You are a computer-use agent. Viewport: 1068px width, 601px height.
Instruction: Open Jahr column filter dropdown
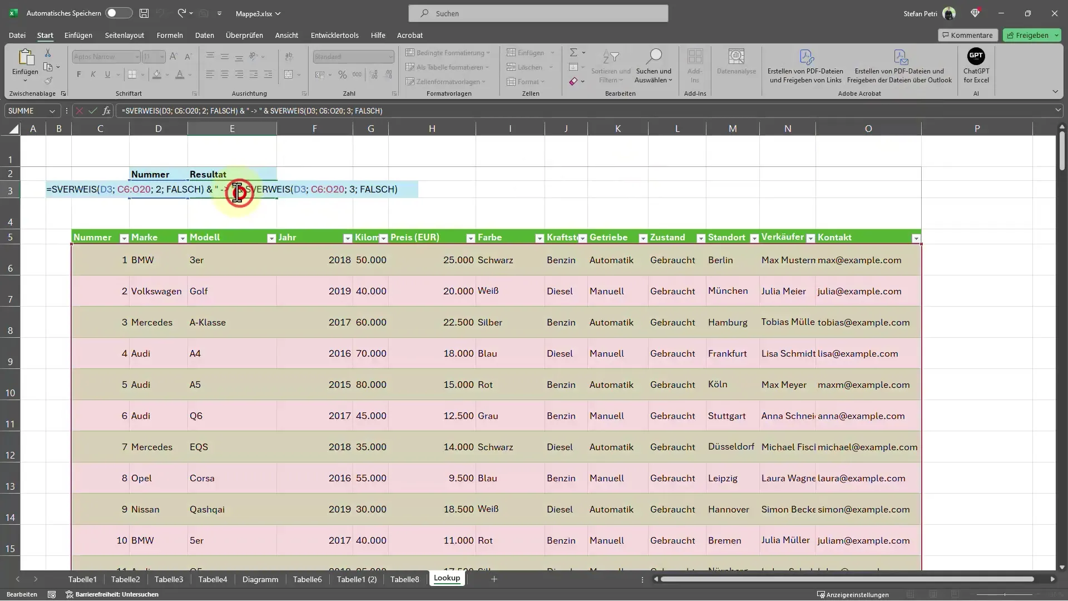[348, 238]
